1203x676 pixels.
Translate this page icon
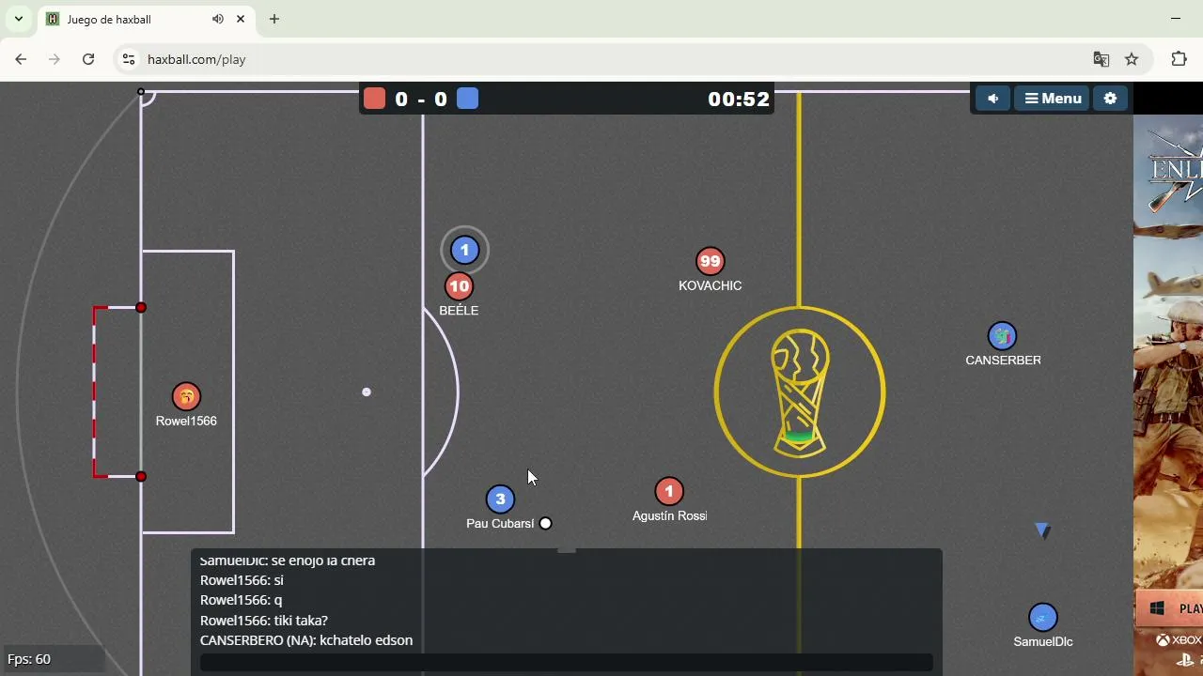(x=1101, y=59)
